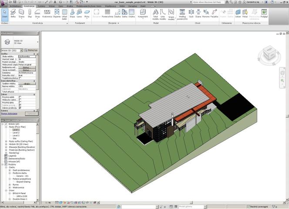Choose the Kratownica truss tool
The image size is (289, 209).
47,13
